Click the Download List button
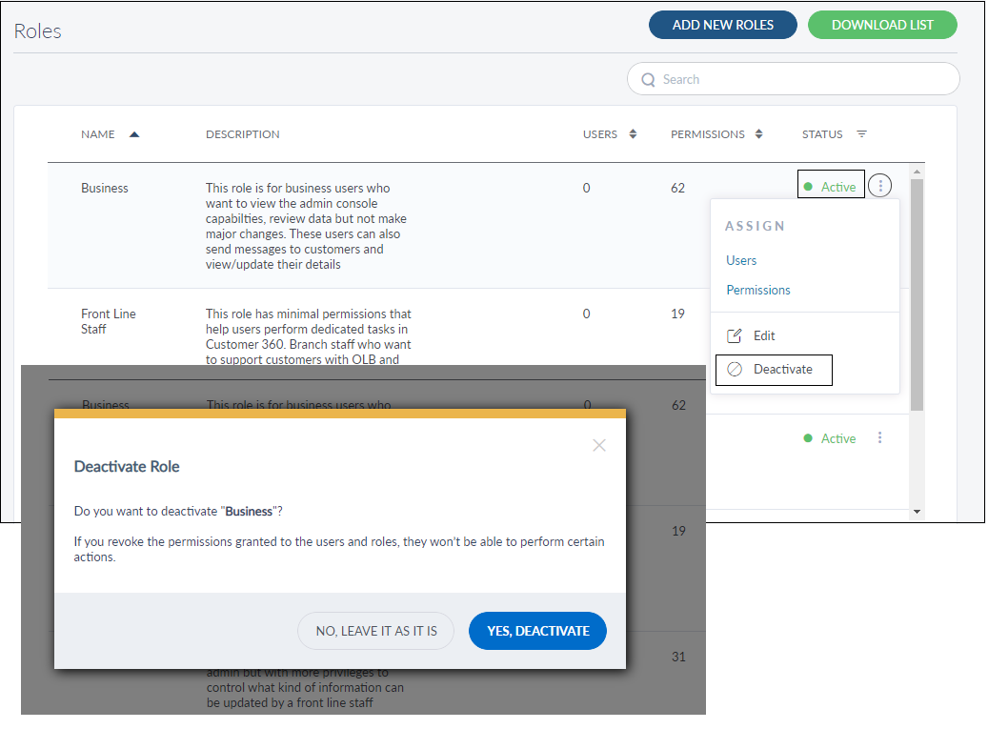 pyautogui.click(x=881, y=25)
